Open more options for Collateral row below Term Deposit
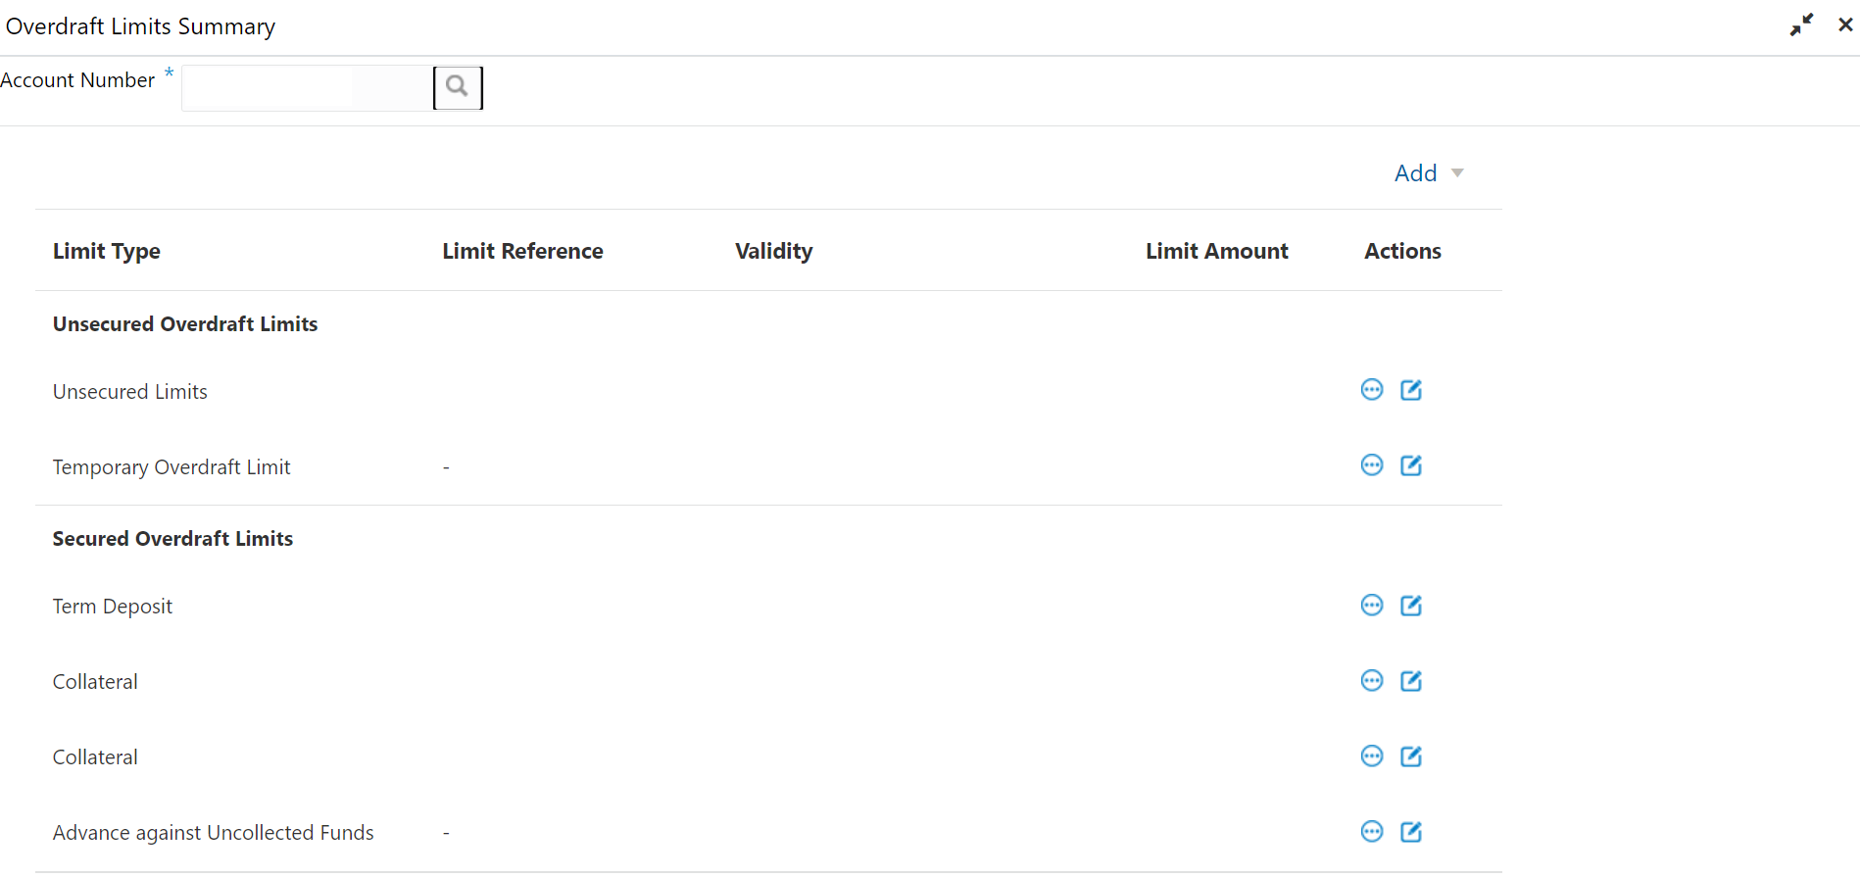The width and height of the screenshot is (1861, 877). click(x=1372, y=681)
